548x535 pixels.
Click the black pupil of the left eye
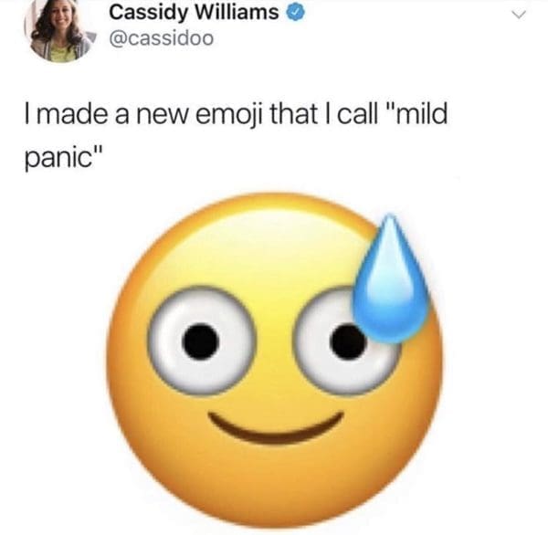201,341
